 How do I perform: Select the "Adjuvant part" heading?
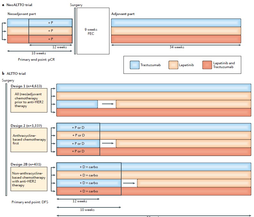[123, 14]
